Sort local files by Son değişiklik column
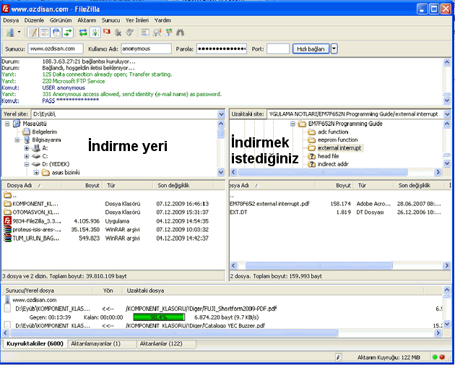 point(183,186)
